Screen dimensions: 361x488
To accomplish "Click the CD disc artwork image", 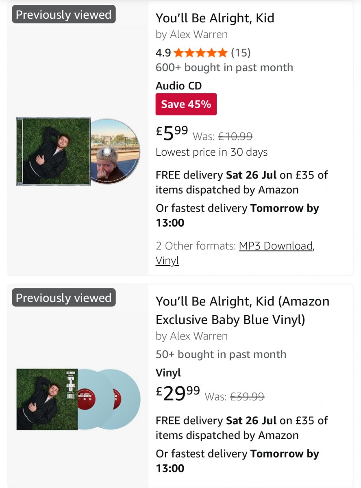I will pos(115,151).
